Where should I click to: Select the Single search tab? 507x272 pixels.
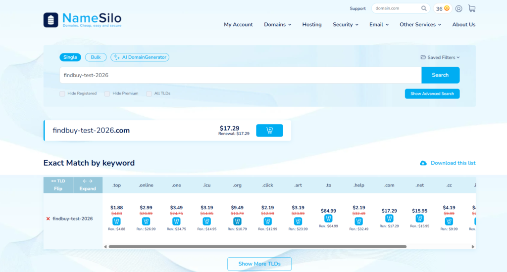70,57
